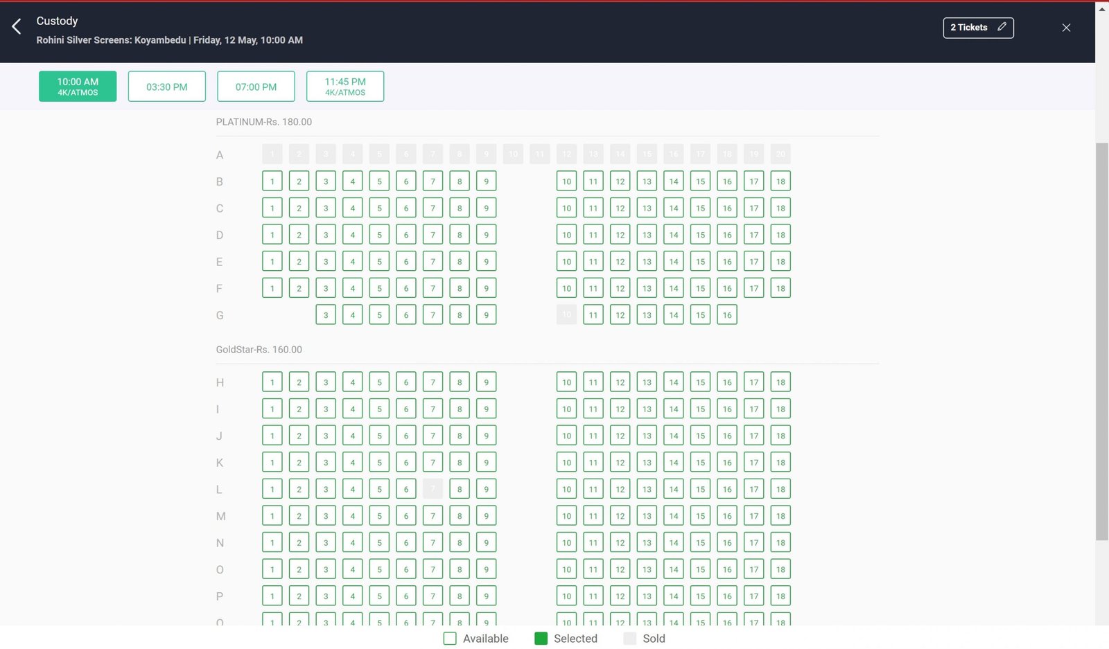Close the seat selection with the X icon
Image resolution: width=1109 pixels, height=649 pixels.
[x=1066, y=28]
